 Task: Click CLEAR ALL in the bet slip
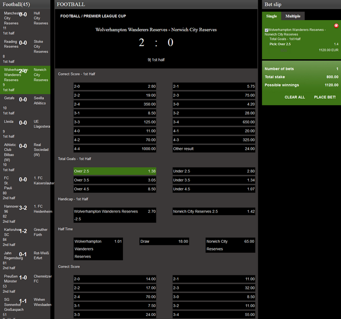295,97
